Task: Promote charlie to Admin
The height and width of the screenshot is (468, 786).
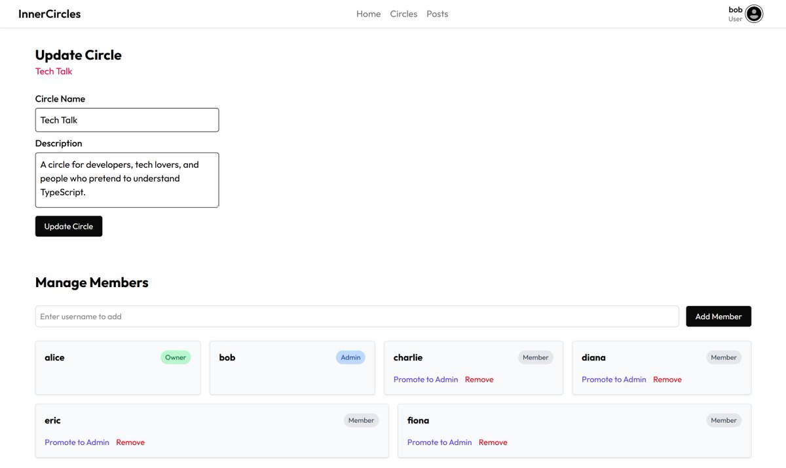Action: [426, 380]
